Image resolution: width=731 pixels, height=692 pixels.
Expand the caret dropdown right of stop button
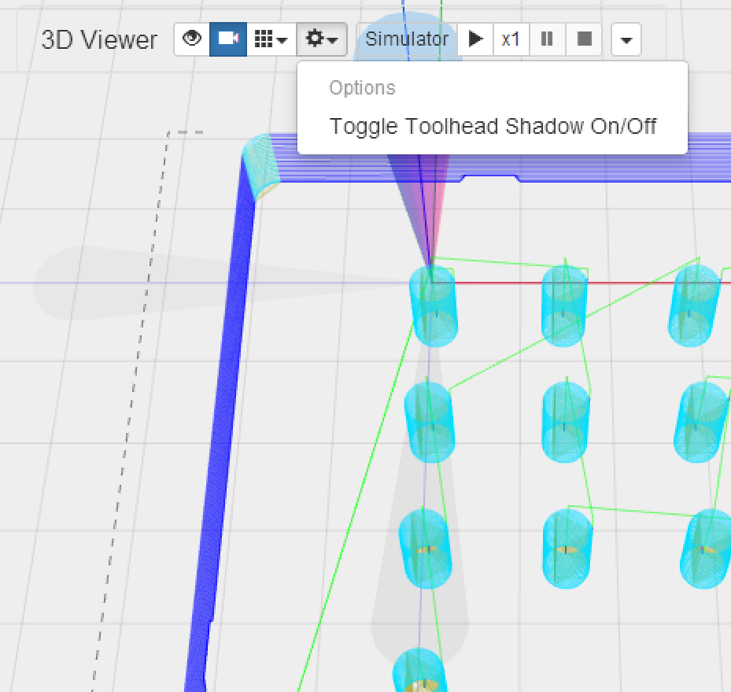[x=626, y=39]
